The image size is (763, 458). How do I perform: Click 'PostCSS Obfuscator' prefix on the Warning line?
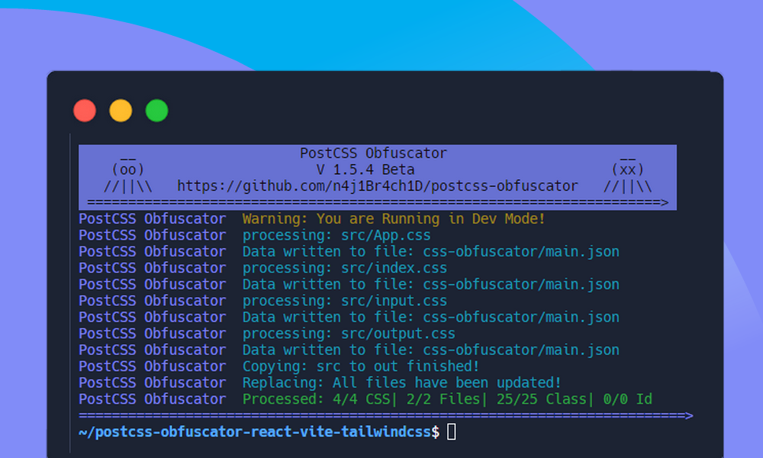tap(153, 219)
